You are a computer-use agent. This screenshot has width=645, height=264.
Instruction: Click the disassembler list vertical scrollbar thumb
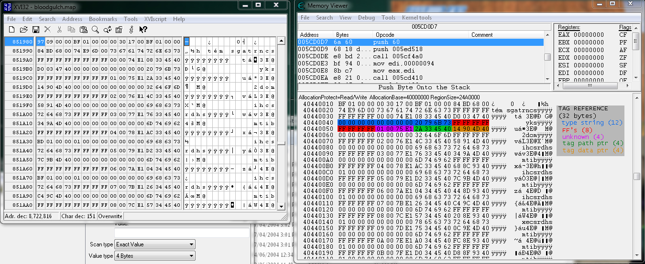tap(547, 57)
